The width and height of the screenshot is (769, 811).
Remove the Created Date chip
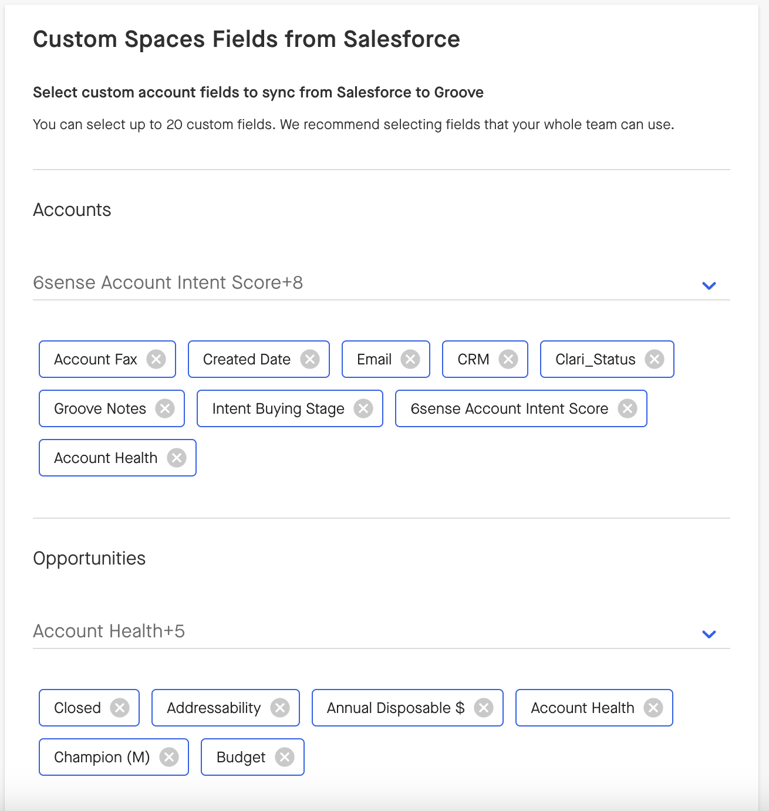click(310, 359)
